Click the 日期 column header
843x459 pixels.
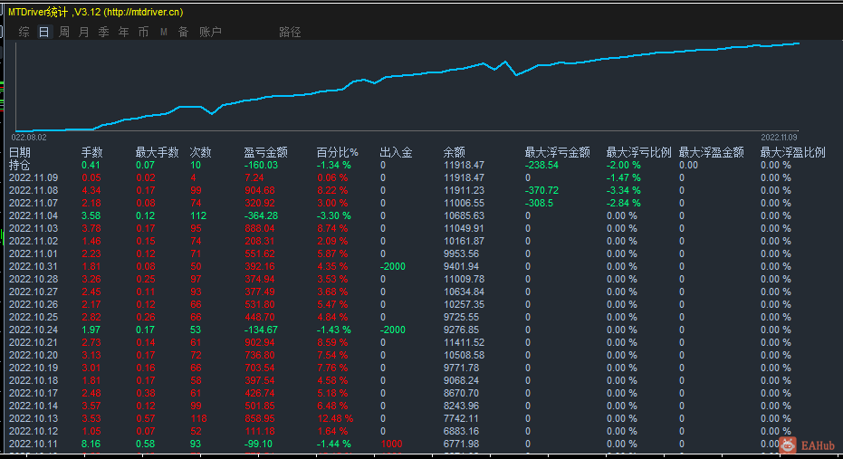pyautogui.click(x=20, y=152)
